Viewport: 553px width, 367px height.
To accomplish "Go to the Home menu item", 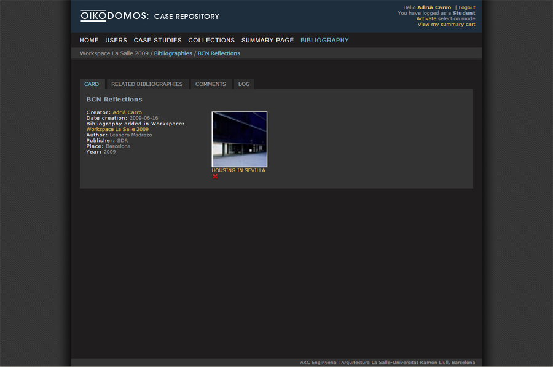I will [x=89, y=41].
